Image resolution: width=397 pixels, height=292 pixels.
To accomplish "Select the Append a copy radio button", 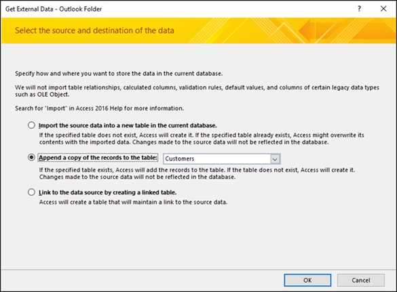I will 31,157.
